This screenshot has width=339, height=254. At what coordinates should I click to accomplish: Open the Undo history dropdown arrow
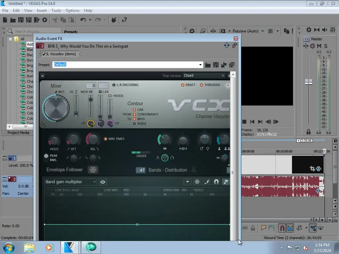(x=90, y=20)
